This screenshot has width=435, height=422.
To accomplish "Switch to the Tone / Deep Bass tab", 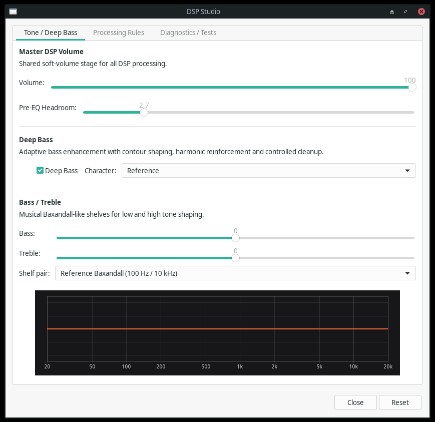I will coord(51,33).
